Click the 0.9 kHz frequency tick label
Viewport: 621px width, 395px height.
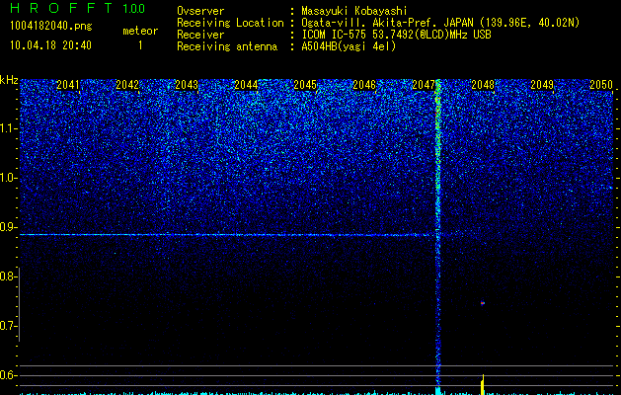click(x=6, y=227)
